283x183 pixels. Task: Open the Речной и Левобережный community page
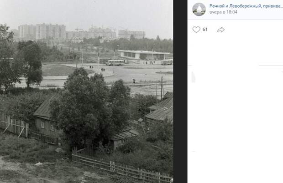coord(246,6)
